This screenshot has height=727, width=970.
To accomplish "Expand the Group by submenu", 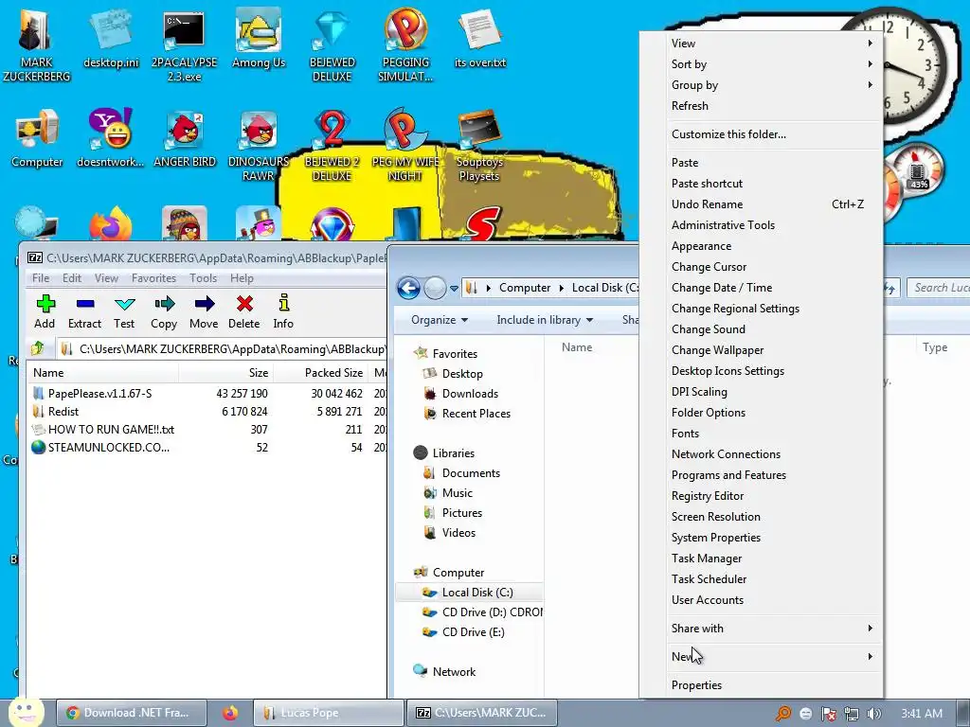I will 773,85.
